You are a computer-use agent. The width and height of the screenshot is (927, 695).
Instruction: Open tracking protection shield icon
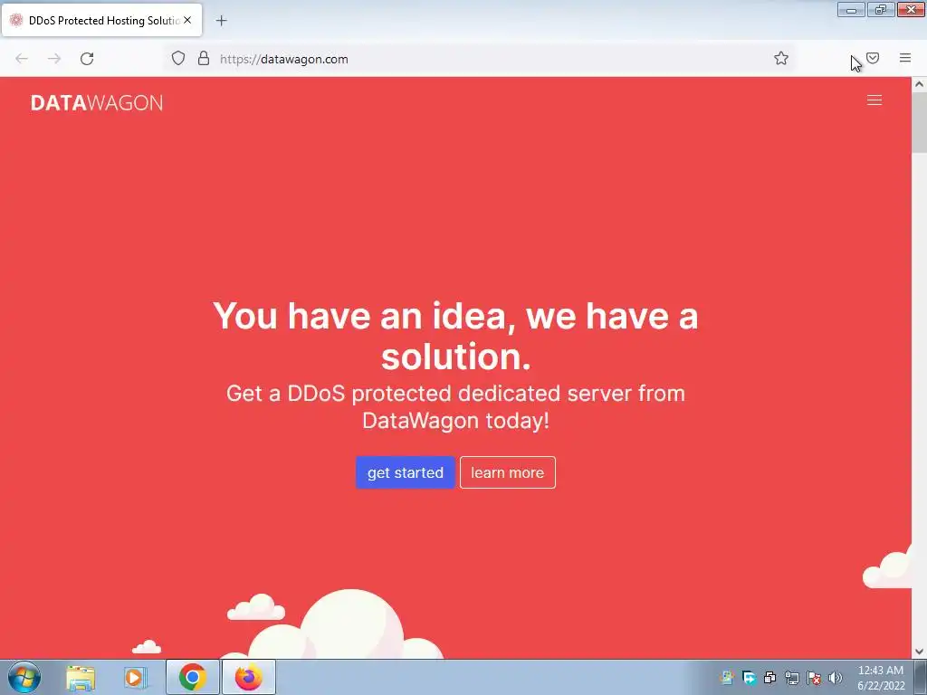point(178,58)
